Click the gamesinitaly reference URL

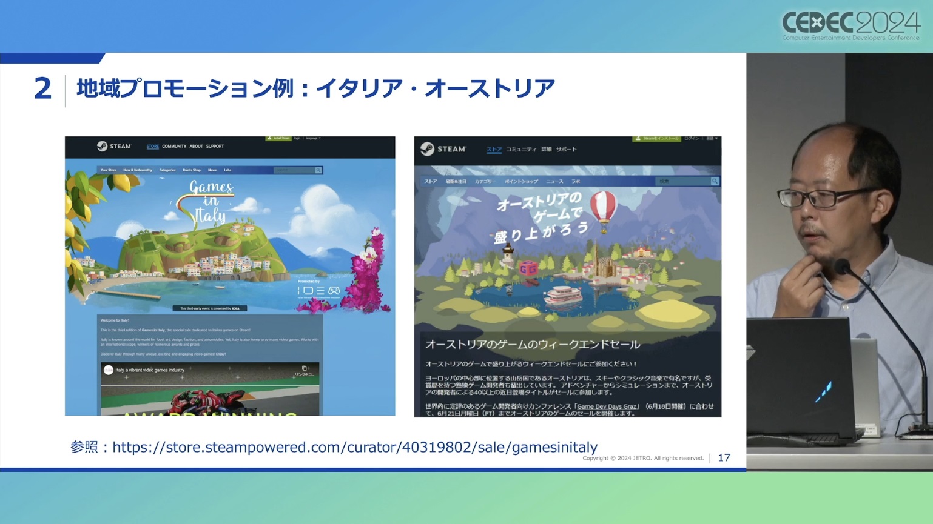pyautogui.click(x=355, y=447)
